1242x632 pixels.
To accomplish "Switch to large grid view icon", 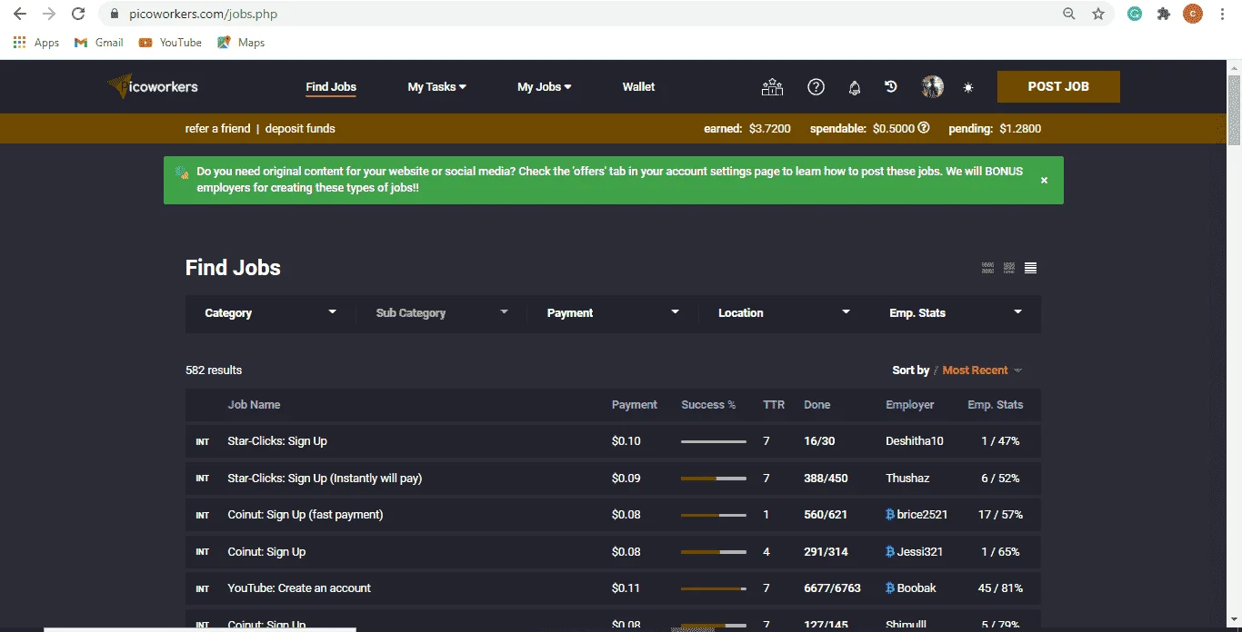I will point(987,268).
